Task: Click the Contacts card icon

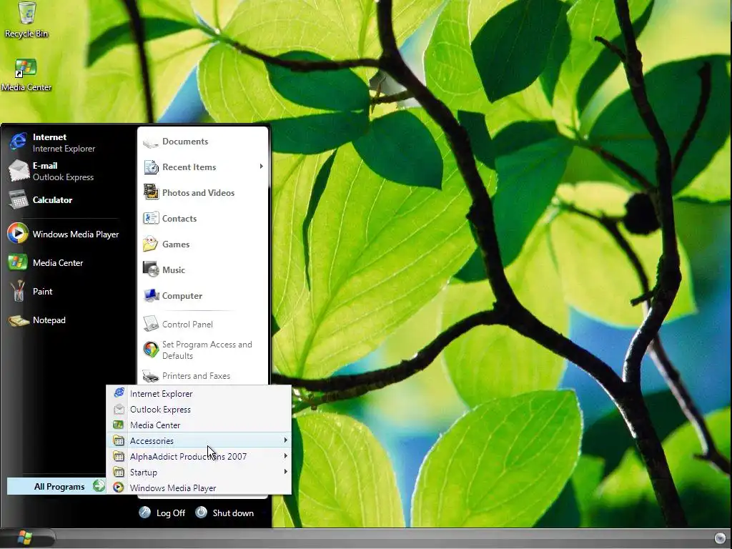Action: click(151, 218)
